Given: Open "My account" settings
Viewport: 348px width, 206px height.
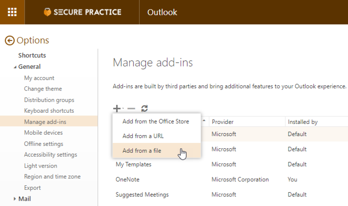Looking at the screenshot, I should point(39,78).
